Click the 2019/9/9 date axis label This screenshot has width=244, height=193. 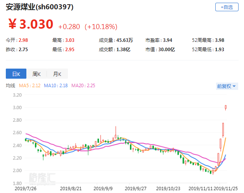tap(103, 189)
